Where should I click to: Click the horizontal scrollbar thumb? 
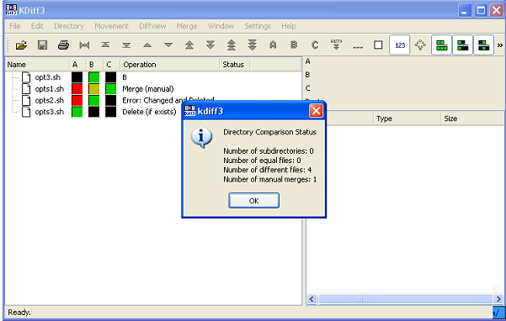[x=405, y=299]
